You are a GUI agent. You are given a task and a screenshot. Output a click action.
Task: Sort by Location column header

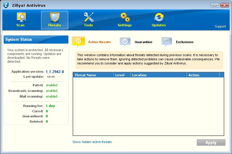tap(159, 75)
